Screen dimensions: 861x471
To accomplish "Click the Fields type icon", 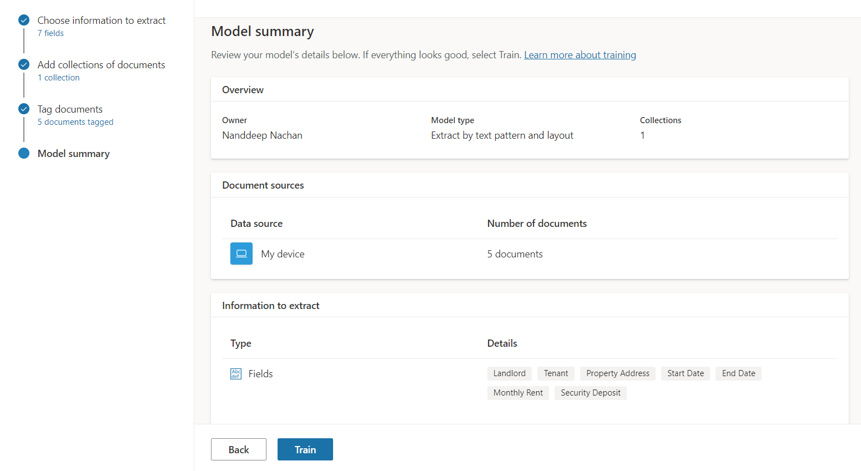I will 236,374.
